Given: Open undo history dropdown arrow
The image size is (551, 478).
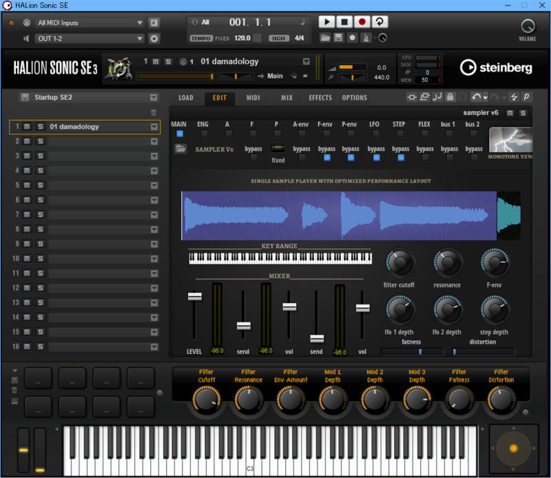Looking at the screenshot, I should (x=486, y=98).
